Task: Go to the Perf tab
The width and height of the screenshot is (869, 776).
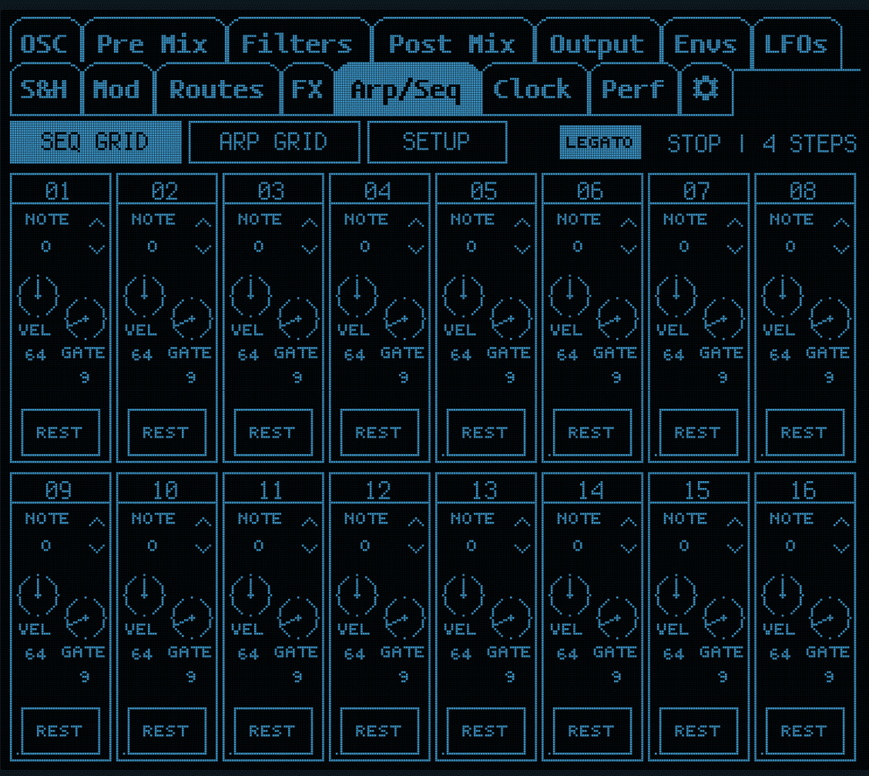Action: [x=633, y=89]
